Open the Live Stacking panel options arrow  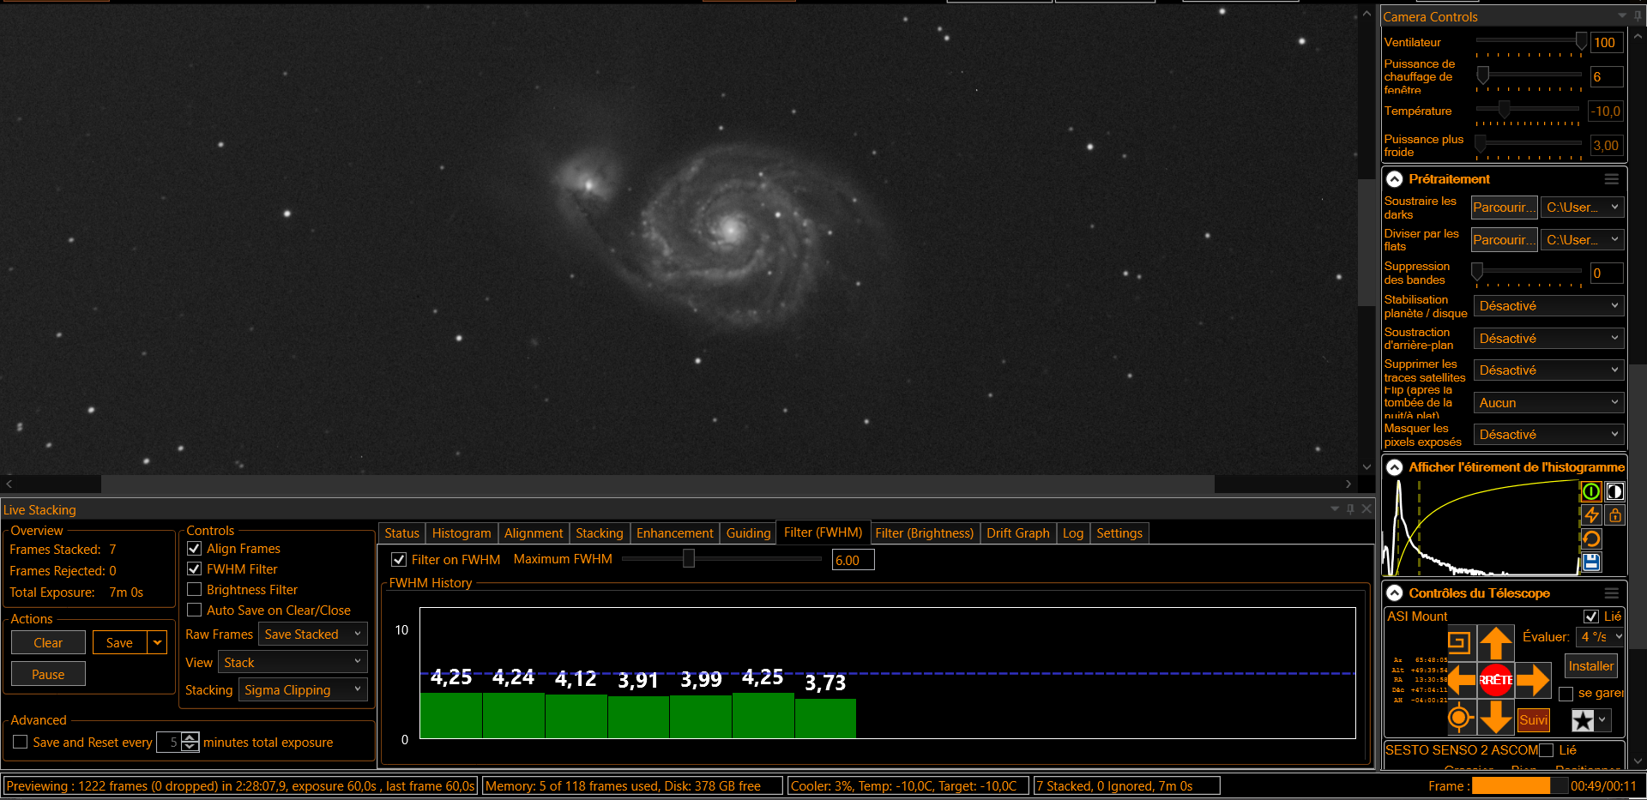click(x=1335, y=509)
